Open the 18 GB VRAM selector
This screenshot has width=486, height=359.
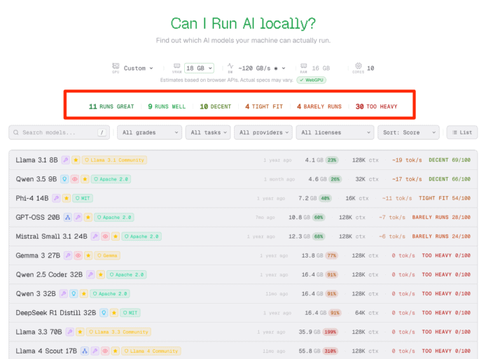tap(199, 68)
